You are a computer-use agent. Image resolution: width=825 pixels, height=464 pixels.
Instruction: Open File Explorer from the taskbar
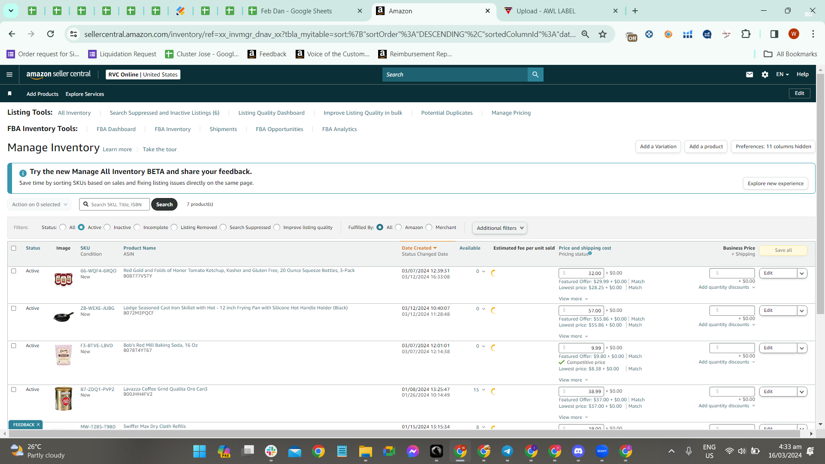366,451
